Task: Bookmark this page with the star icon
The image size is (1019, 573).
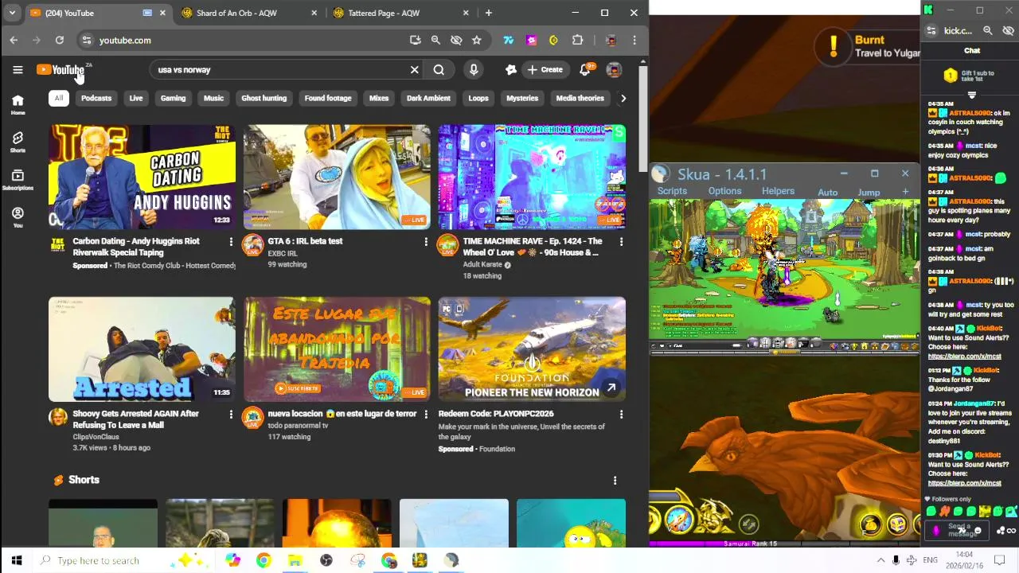Action: [476, 40]
